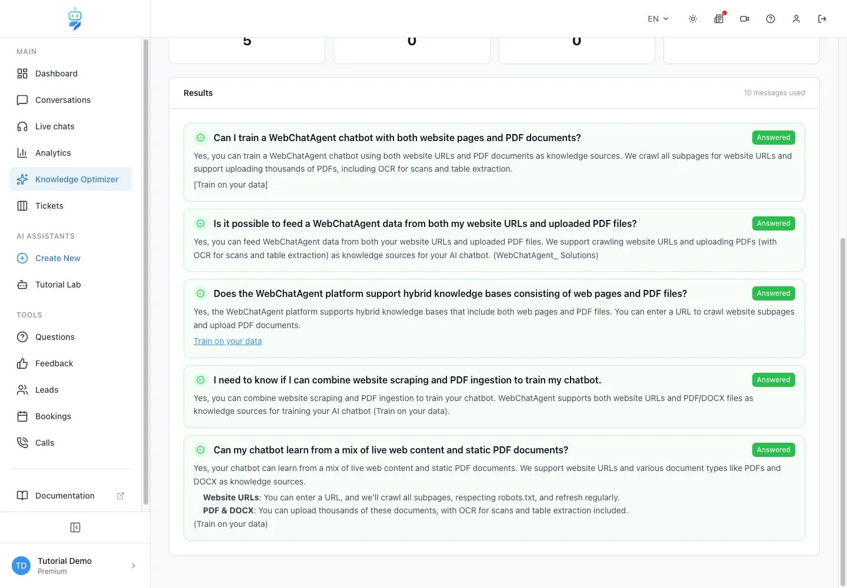Viewport: 847px width, 588px height.
Task: Click the Train on your data link
Action: 228,341
